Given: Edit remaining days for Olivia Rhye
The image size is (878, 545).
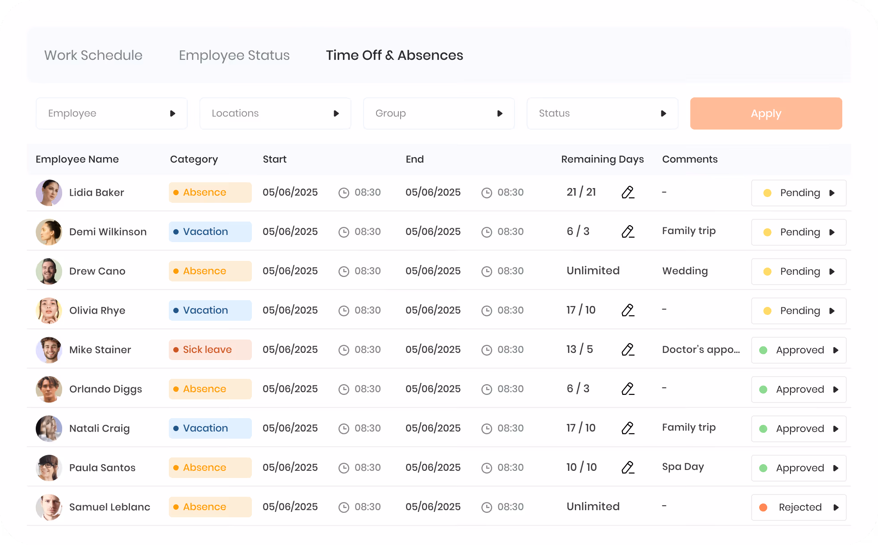Looking at the screenshot, I should click(x=628, y=310).
